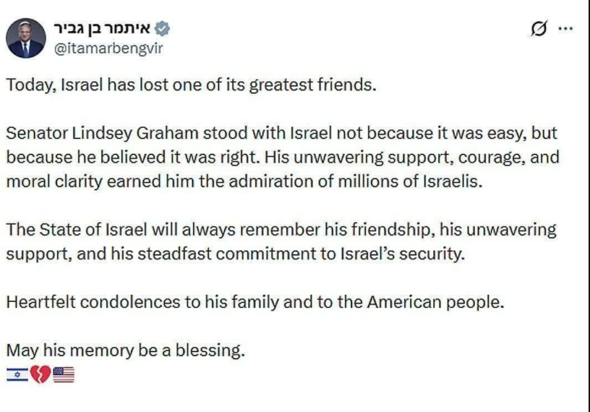This screenshot has height=412, width=590.
Task: Click the phrase "American people"
Action: (x=436, y=303)
